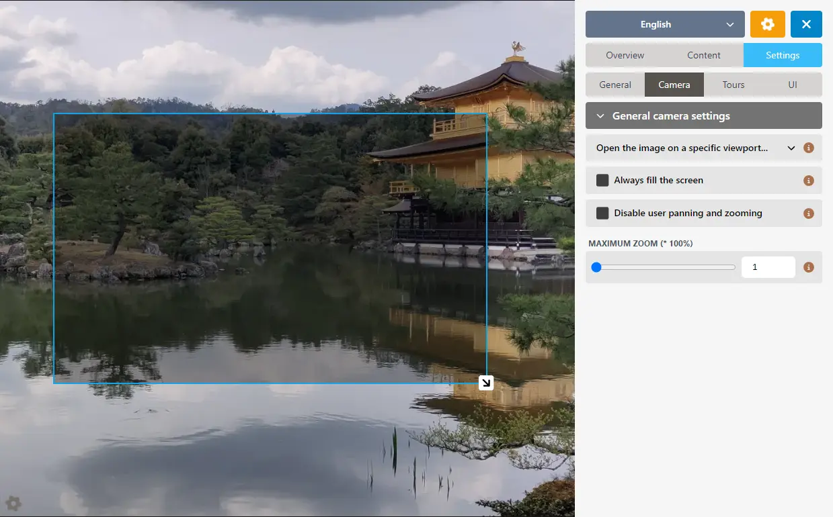
Task: Open the Content tab
Action: tap(703, 55)
